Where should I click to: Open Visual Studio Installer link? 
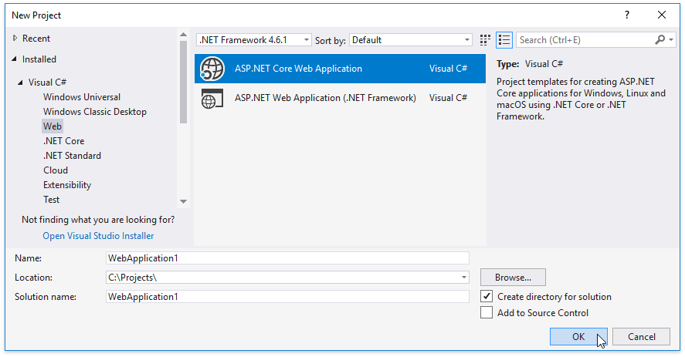pos(98,236)
